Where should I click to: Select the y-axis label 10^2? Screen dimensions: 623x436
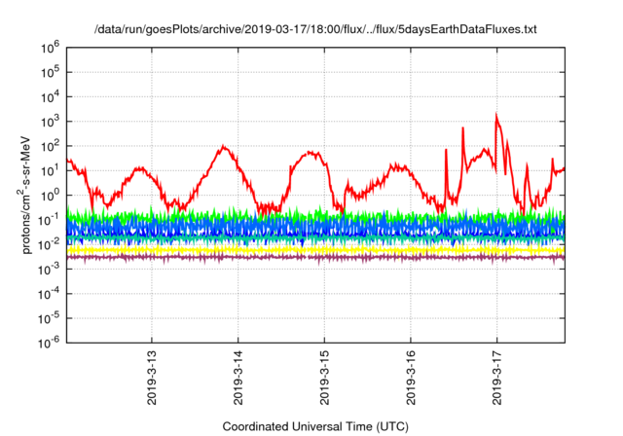[51, 147]
